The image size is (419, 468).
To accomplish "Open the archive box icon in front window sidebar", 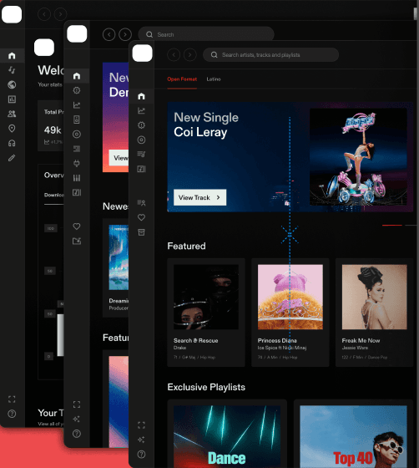I will click(x=141, y=232).
